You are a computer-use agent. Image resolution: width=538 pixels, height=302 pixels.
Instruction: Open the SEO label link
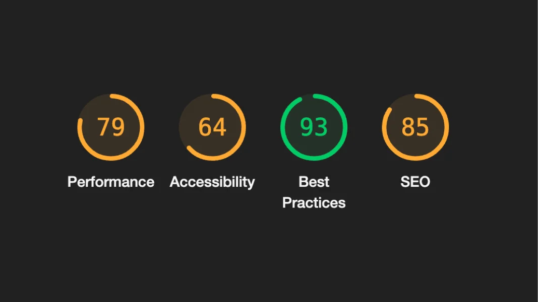[x=415, y=182]
